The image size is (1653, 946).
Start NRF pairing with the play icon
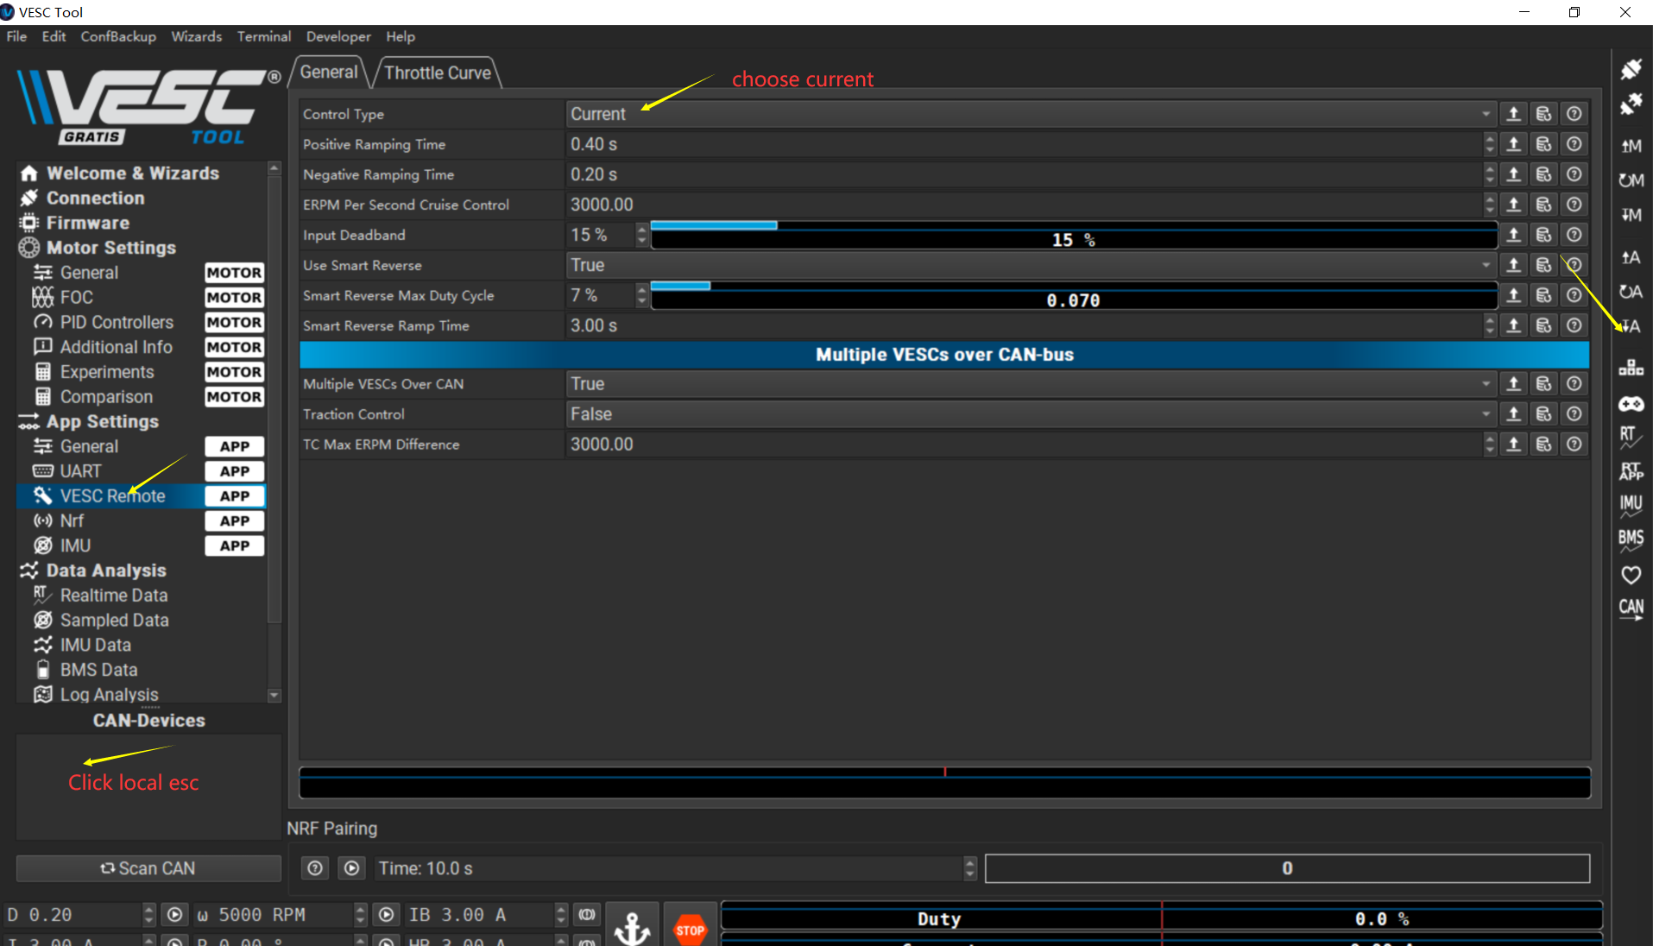(x=351, y=868)
